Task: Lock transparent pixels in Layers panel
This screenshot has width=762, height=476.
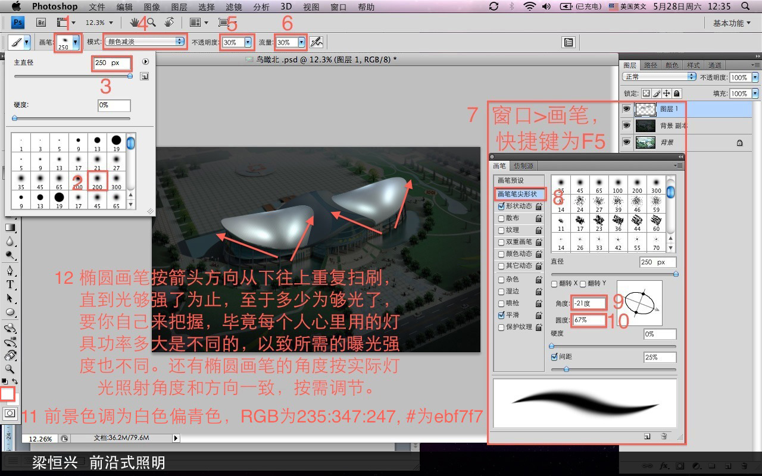Action: point(647,93)
